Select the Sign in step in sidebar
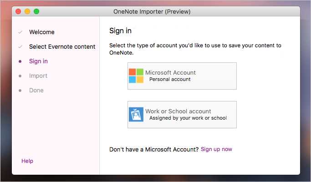Viewport: 311px width, 182px height. point(39,61)
